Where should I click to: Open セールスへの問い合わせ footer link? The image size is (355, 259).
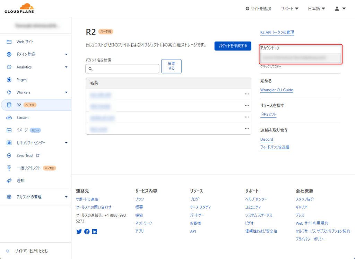94,207
